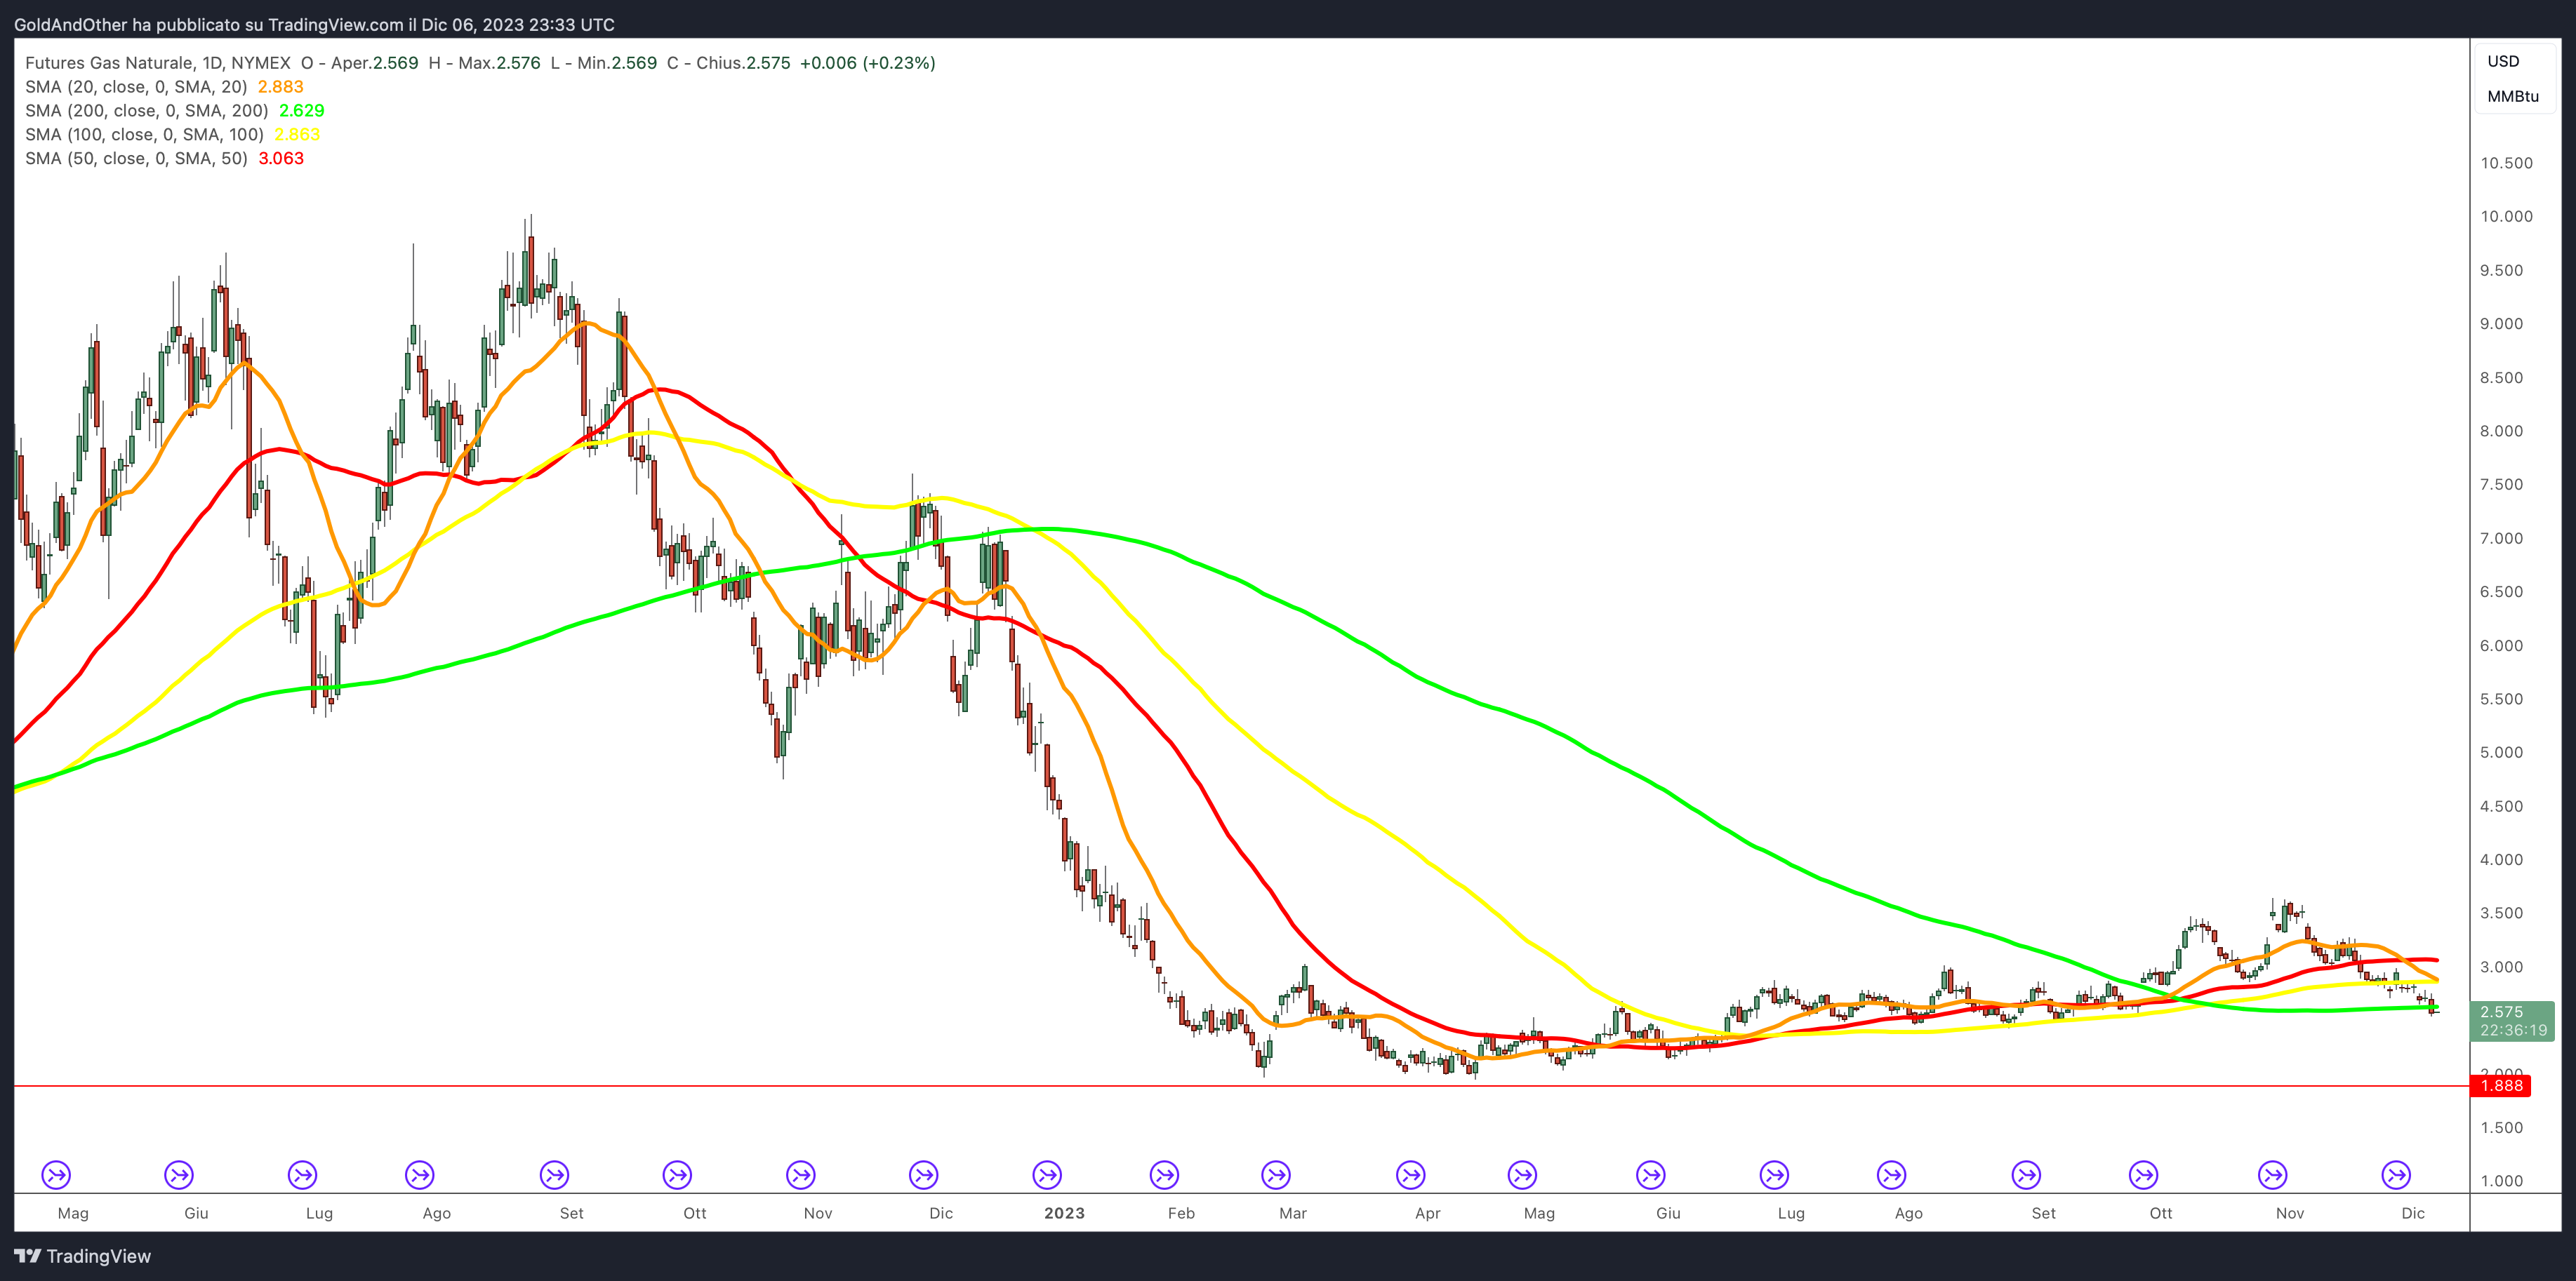
Task: Click the purple arrow icon below Dic
Action: tap(923, 1176)
